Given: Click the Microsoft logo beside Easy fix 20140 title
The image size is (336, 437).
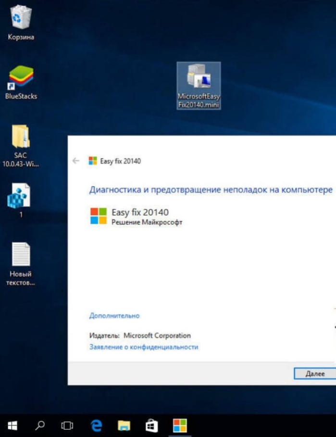Looking at the screenshot, I should [93, 161].
